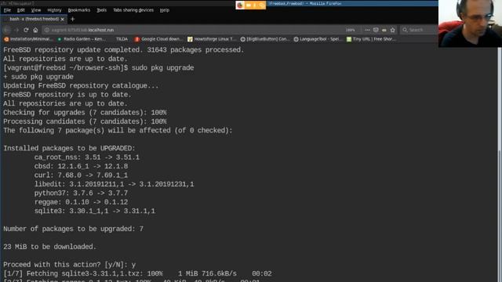This screenshot has width=502, height=282.
Task: Click the '[1/7] Fetching sqlite3' line
Action: [x=137, y=273]
